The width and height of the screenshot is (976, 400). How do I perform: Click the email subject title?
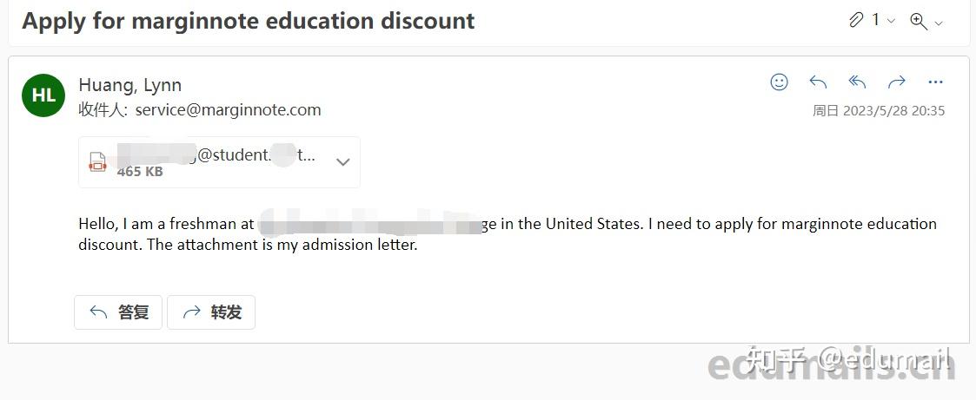(249, 22)
